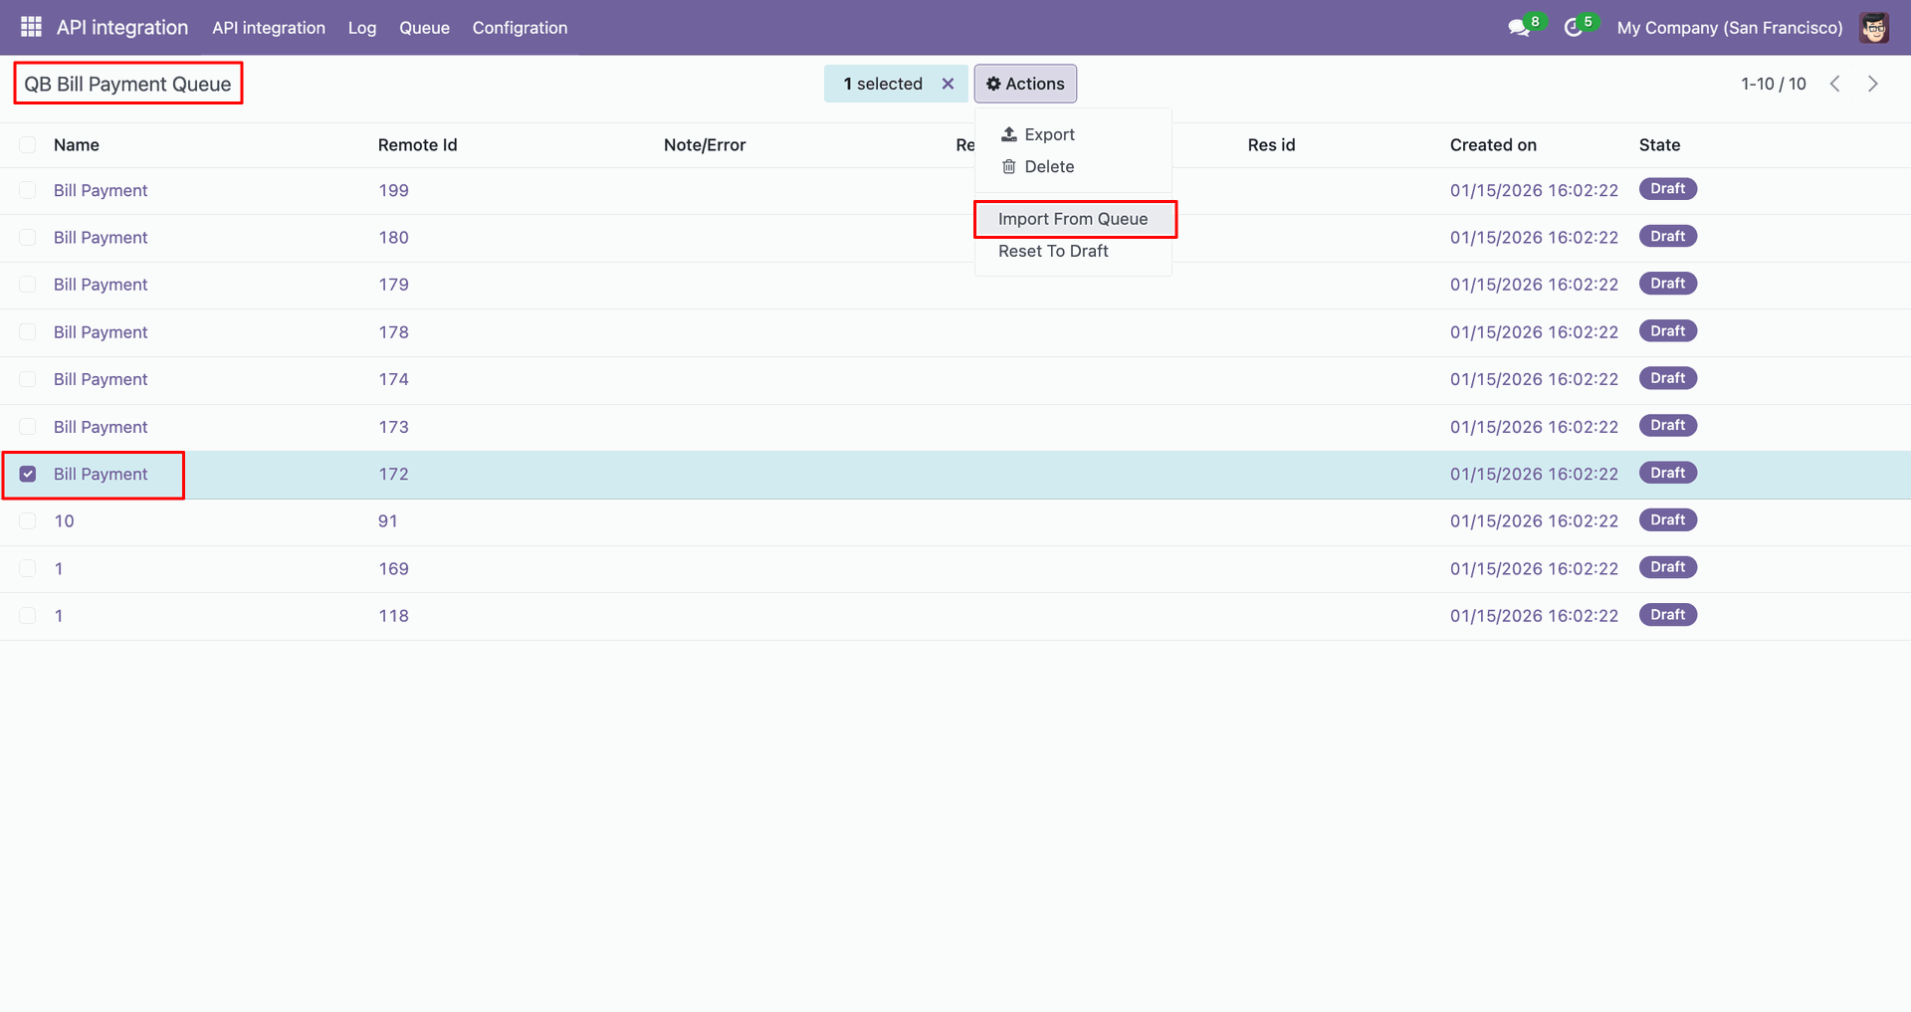
Task: Open the apps grid home menu icon
Action: coord(31,27)
